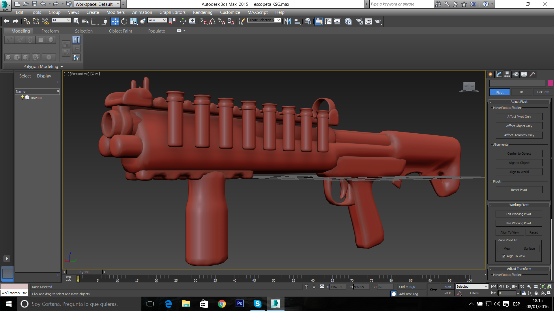Screen dimensions: 554x311
Task: Click Affect Pivot Only button
Action: [x=519, y=117]
